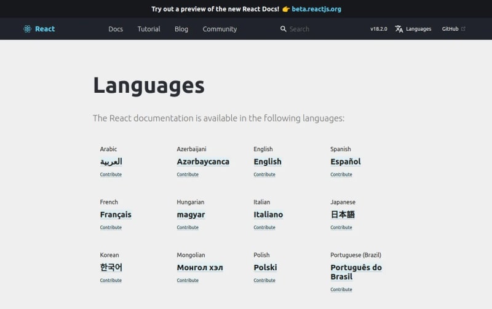Open the Arabic العربية documentation
Screen dimensions: 492x309
coord(111,162)
